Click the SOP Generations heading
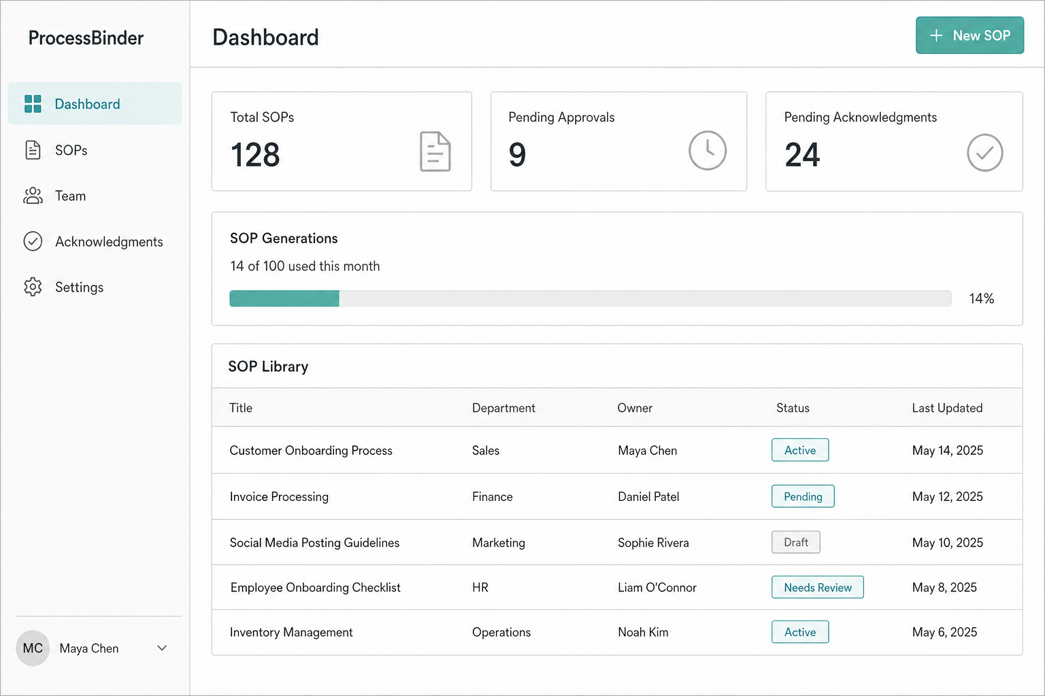1045x696 pixels. click(284, 238)
